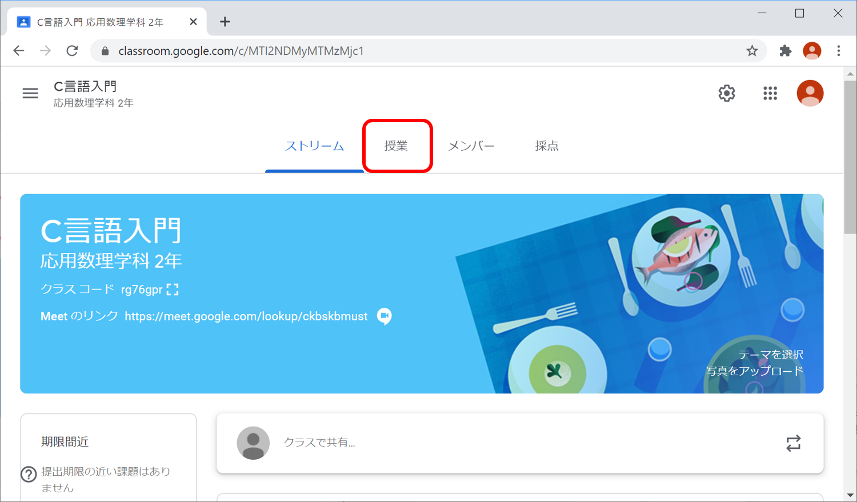857x502 pixels.
Task: Click the vertical page scrollbar thumb
Action: (850, 156)
